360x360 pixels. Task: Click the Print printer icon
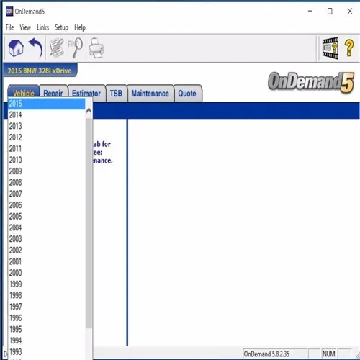(96, 48)
